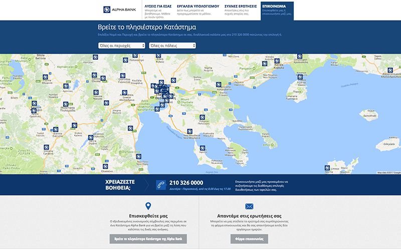Click the phone icon beside 210 326 0000

(161, 184)
